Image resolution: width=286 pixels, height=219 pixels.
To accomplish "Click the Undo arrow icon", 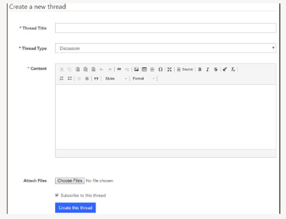I will click(x=102, y=69).
